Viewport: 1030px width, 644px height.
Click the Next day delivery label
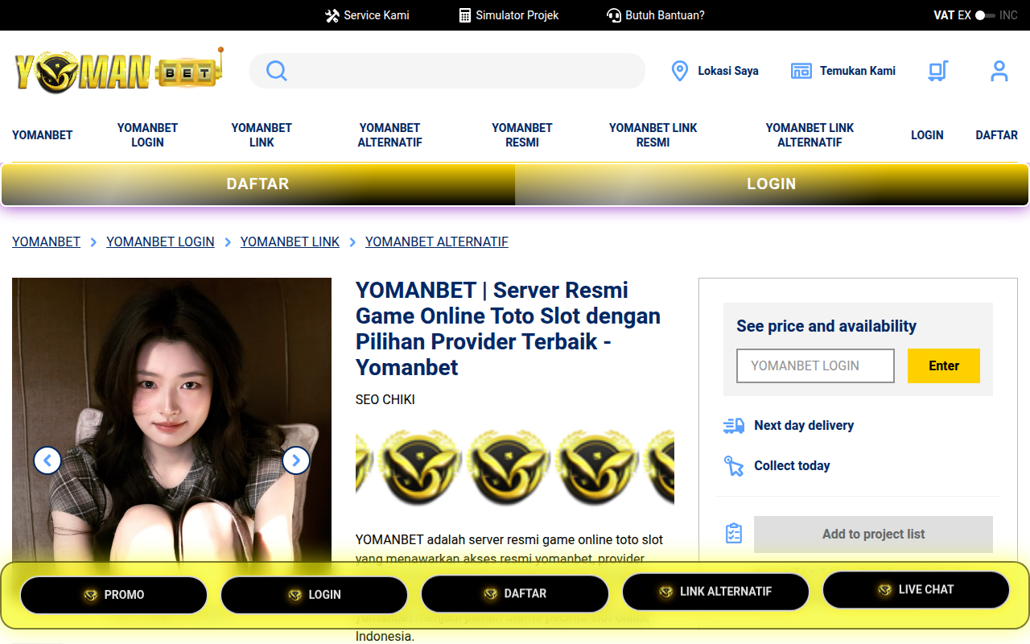(x=804, y=426)
